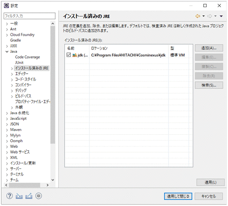
Task: Click the tree horizontal scroll right arrow
Action: pyautogui.click(x=48, y=185)
